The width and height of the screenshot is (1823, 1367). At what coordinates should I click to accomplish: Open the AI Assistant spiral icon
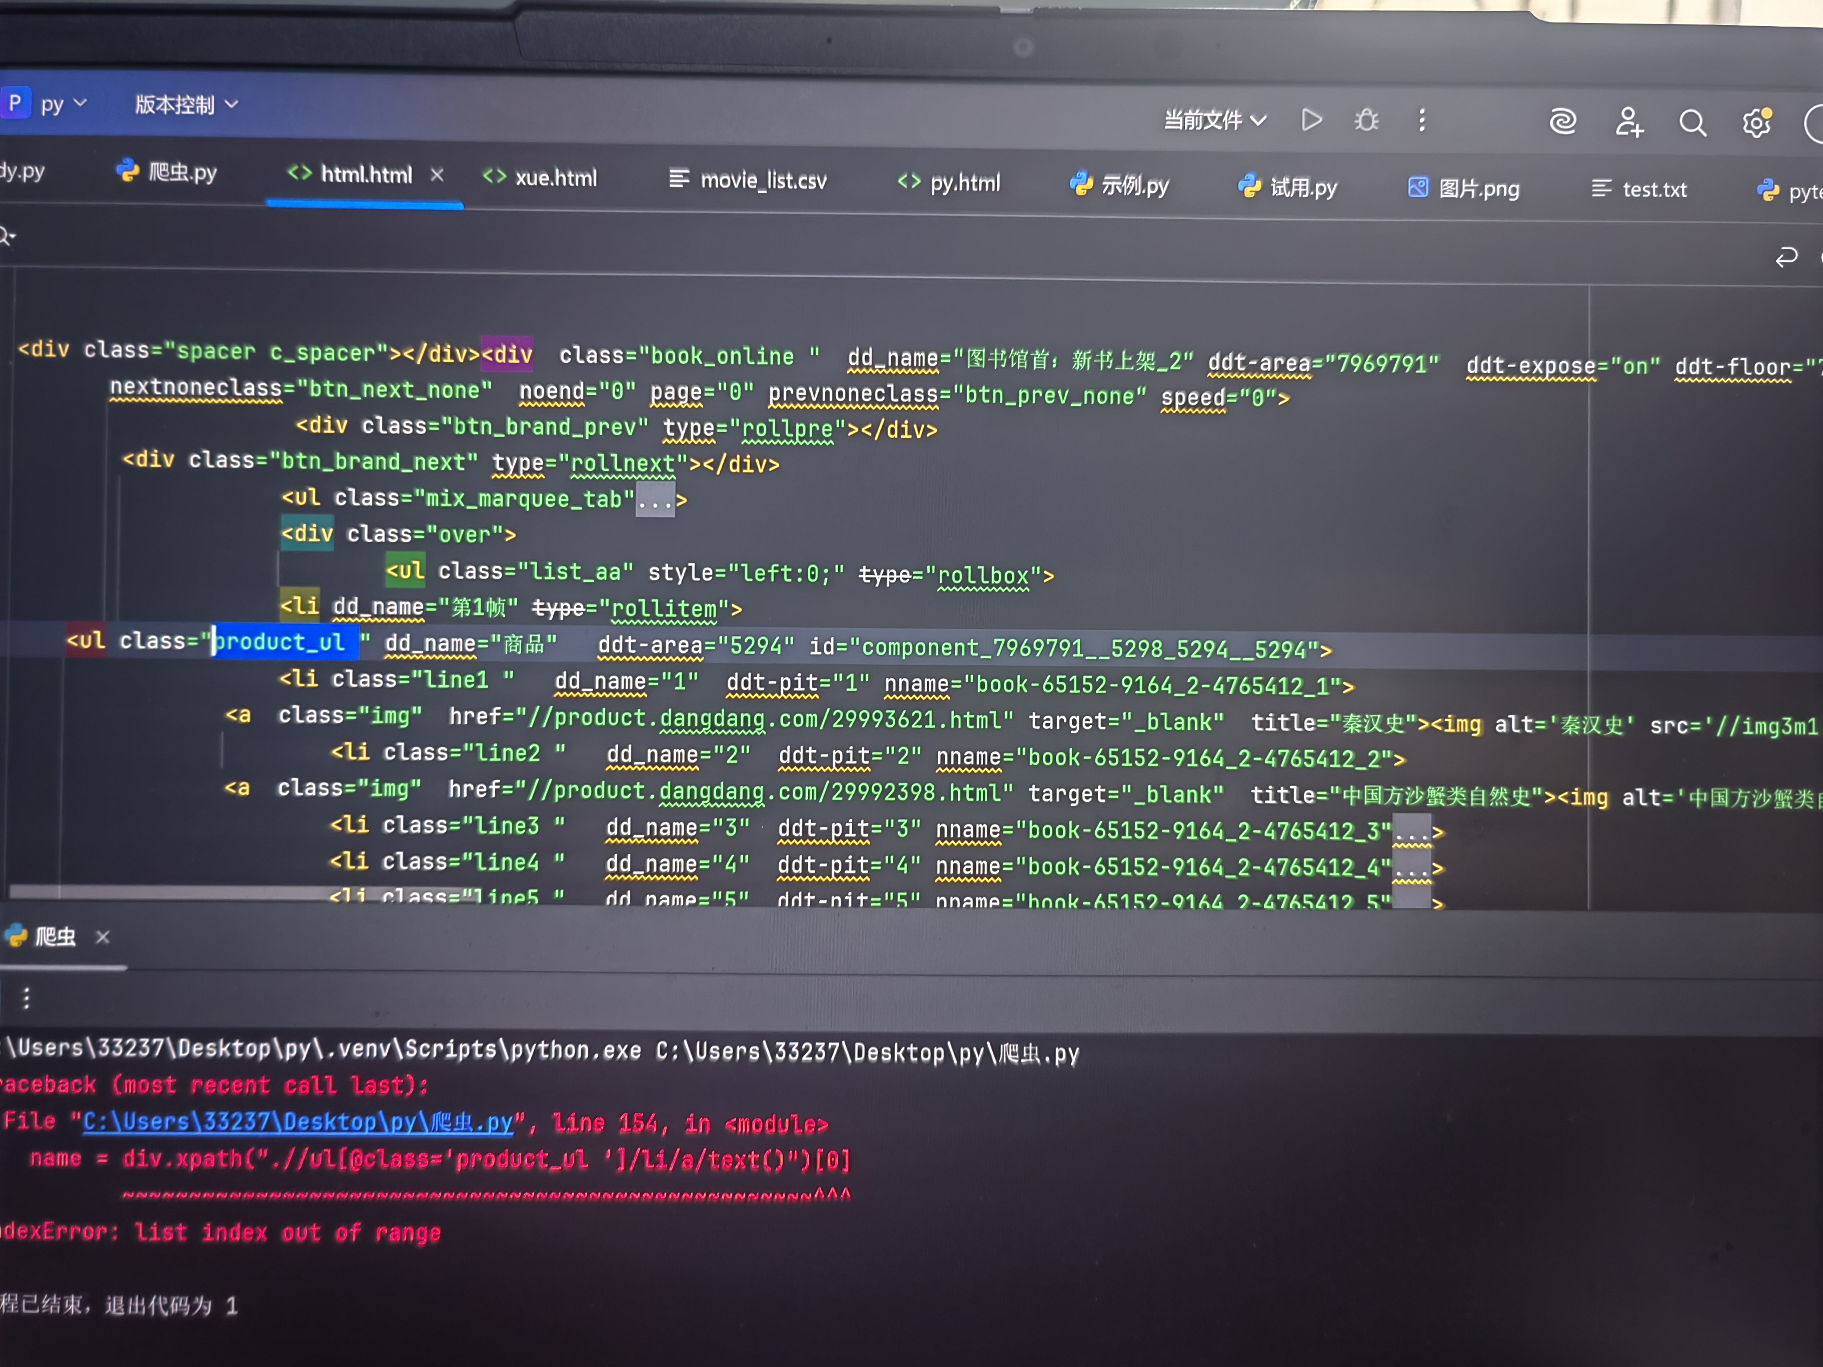pyautogui.click(x=1563, y=122)
